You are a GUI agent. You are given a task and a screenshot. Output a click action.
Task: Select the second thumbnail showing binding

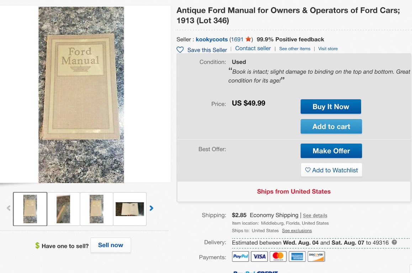point(63,209)
